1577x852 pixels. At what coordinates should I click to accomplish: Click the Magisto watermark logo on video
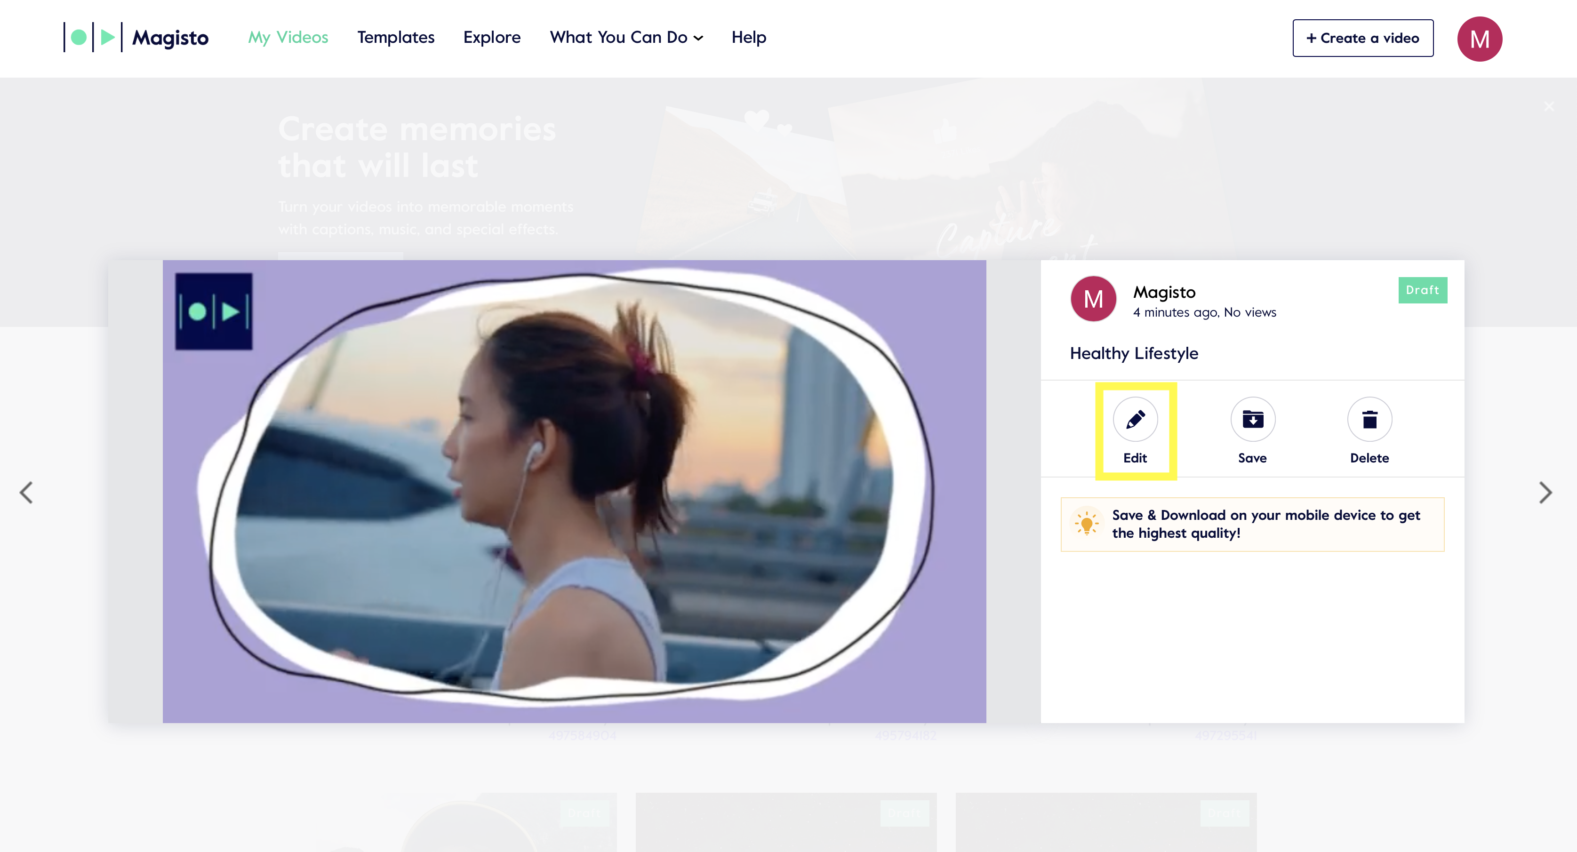tap(214, 311)
